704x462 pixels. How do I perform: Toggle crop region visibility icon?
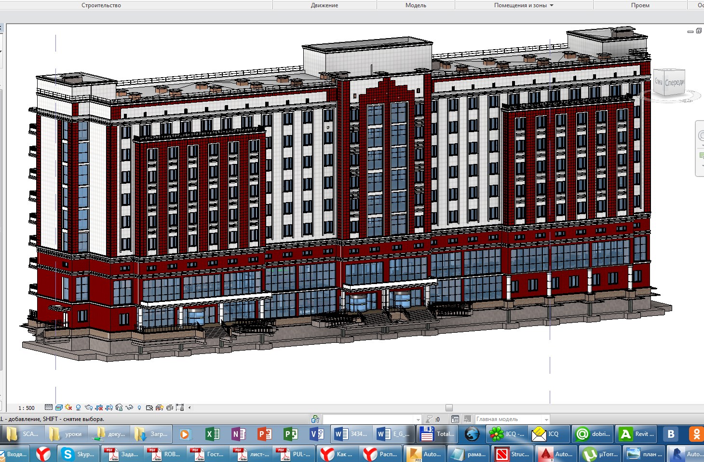tap(109, 408)
